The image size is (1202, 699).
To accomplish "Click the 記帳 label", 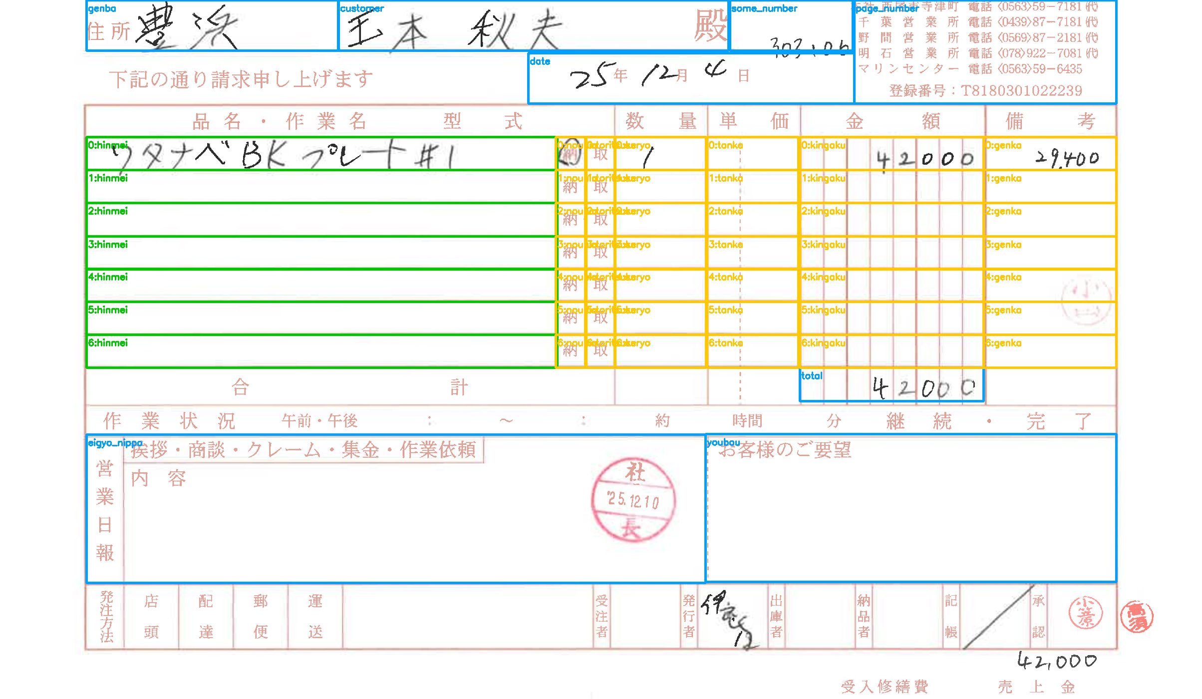I will (951, 617).
